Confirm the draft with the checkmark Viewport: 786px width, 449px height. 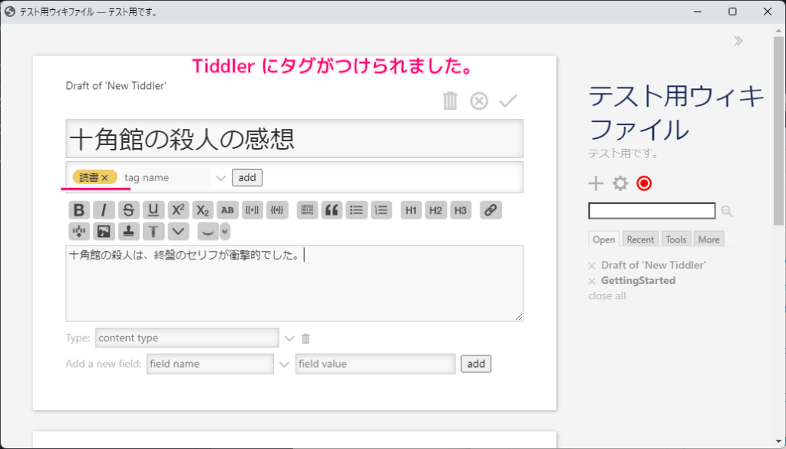(x=507, y=101)
